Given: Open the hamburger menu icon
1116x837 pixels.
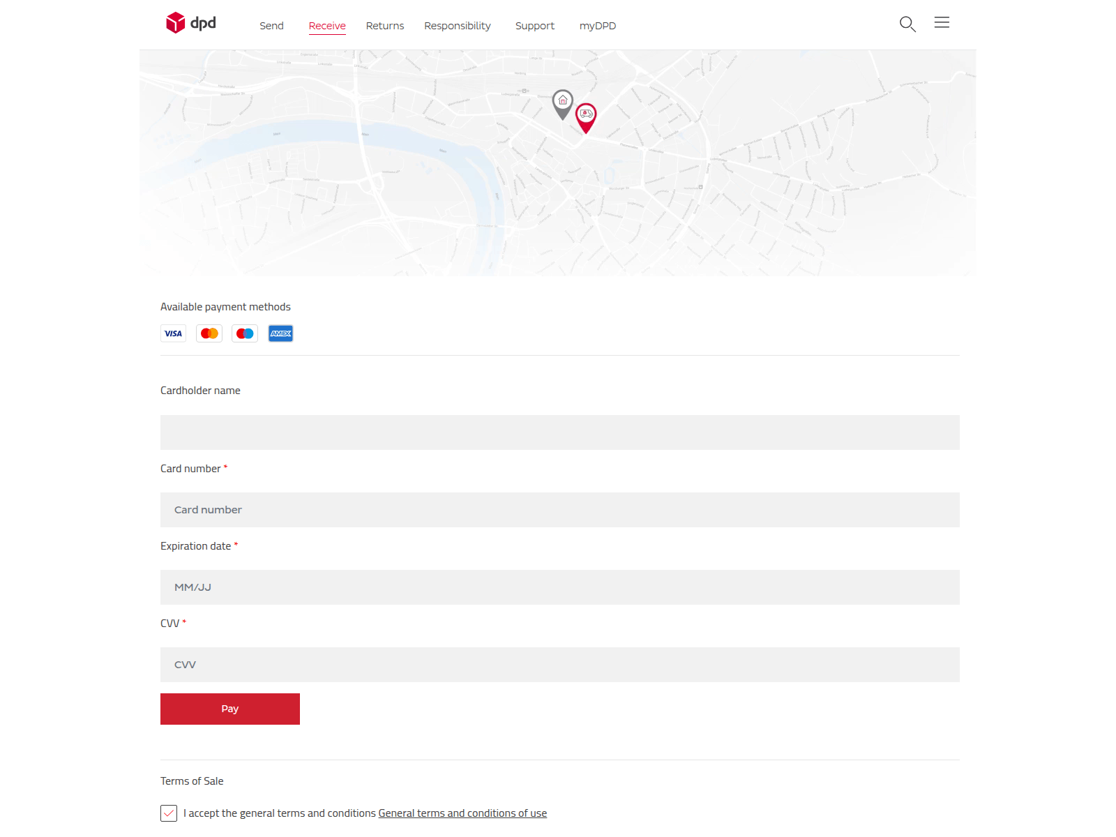Looking at the screenshot, I should click(942, 22).
